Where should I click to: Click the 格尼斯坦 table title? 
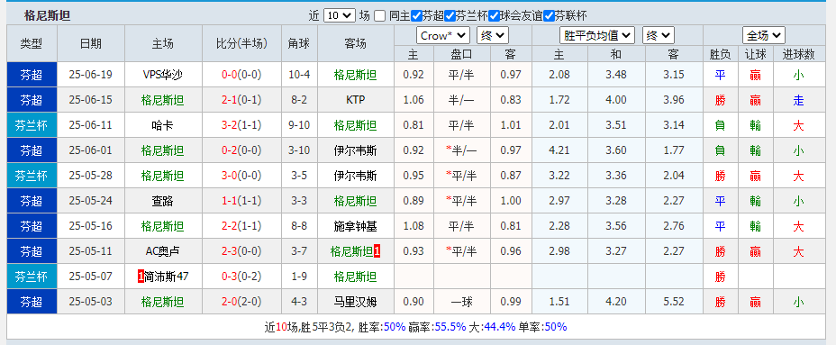coord(48,16)
